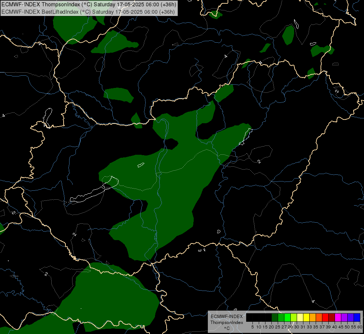Click the ThompsonIndex label in the legend
Screen dimensions: 364x334
click(227, 322)
